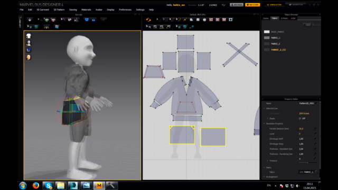Image resolution: width=338 pixels, height=190 pixels.
Task: Click the avatar figure tool icon in 3D toolbar
Action: tap(76, 20)
